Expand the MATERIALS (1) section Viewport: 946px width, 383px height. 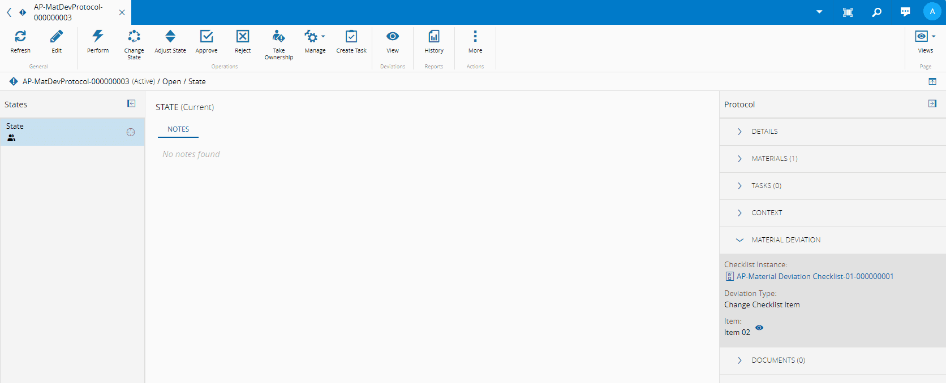774,159
